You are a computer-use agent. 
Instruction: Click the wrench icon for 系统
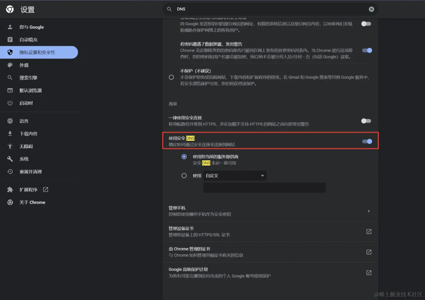click(10, 159)
